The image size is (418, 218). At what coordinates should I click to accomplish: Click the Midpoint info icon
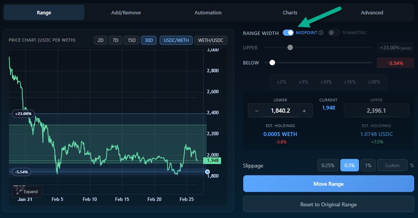(x=321, y=33)
